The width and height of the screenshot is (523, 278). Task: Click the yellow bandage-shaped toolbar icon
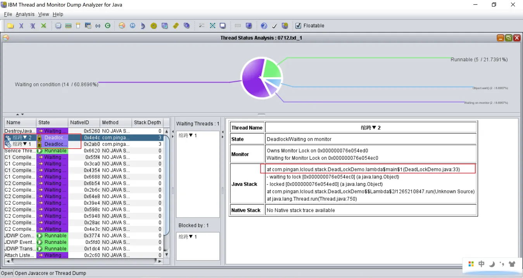pos(176,26)
